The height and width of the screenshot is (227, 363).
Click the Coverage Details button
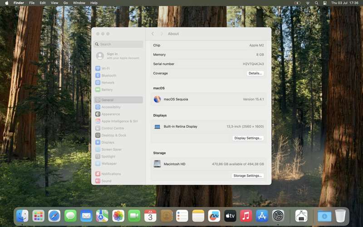tap(255, 73)
